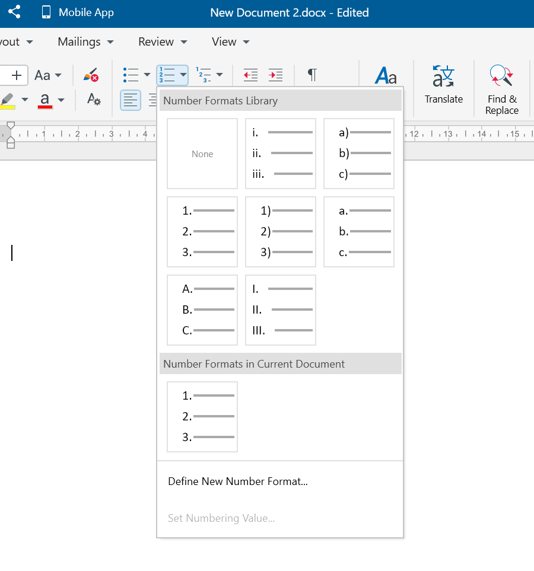
Task: Click the multilevel list icon
Action: click(204, 75)
